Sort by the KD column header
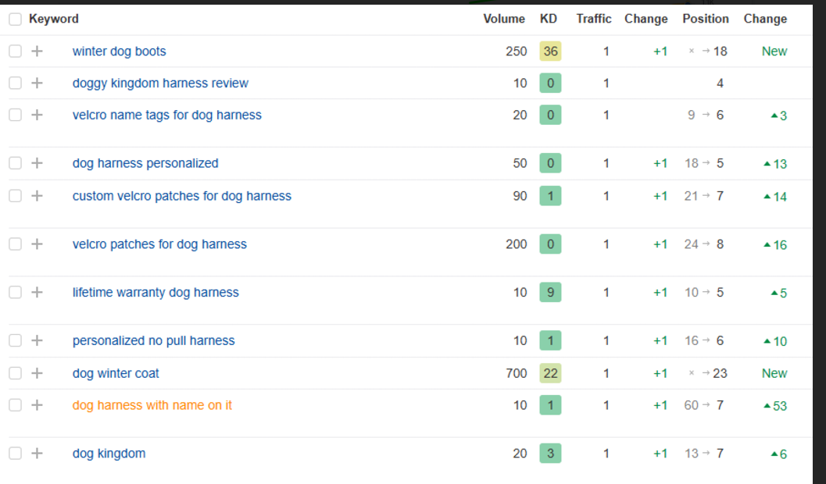This screenshot has width=826, height=484. click(549, 19)
